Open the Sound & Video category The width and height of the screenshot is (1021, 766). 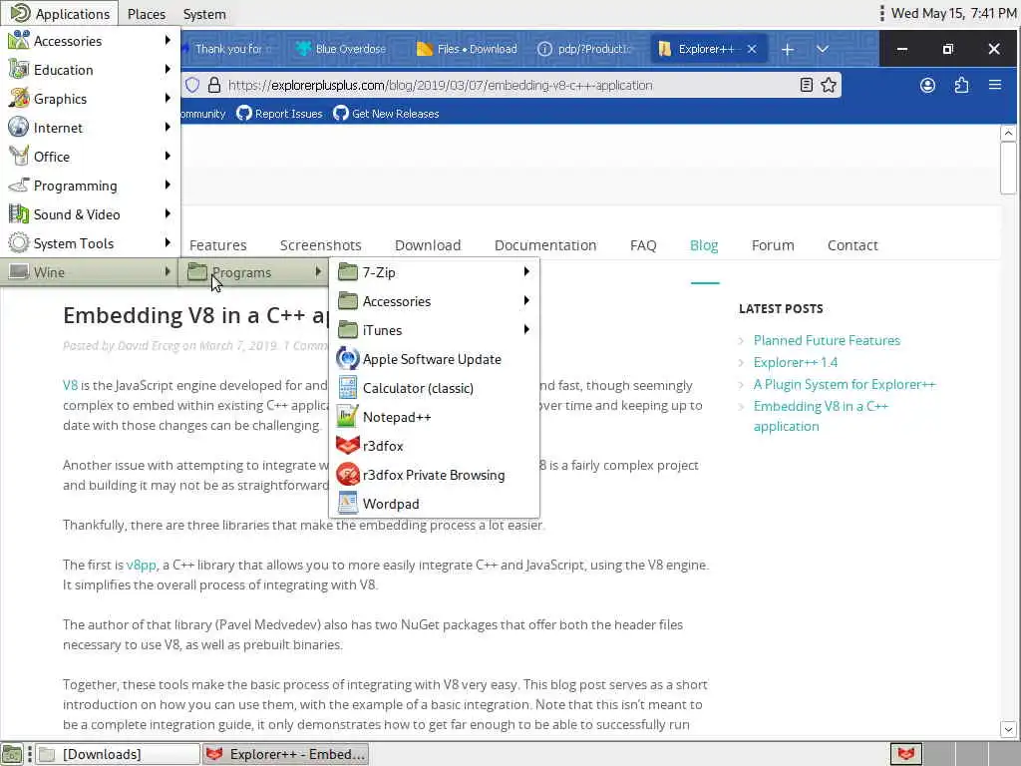90,214
